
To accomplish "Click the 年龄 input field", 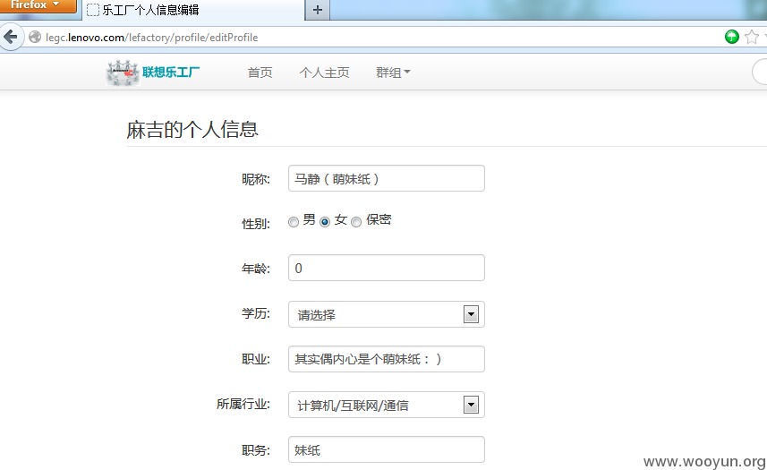I will (x=387, y=268).
